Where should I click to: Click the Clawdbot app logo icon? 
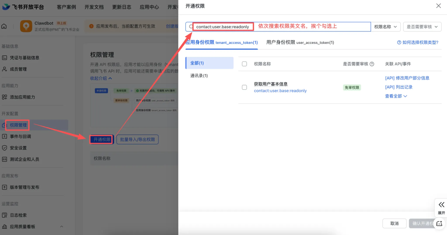pyautogui.click(x=26, y=26)
